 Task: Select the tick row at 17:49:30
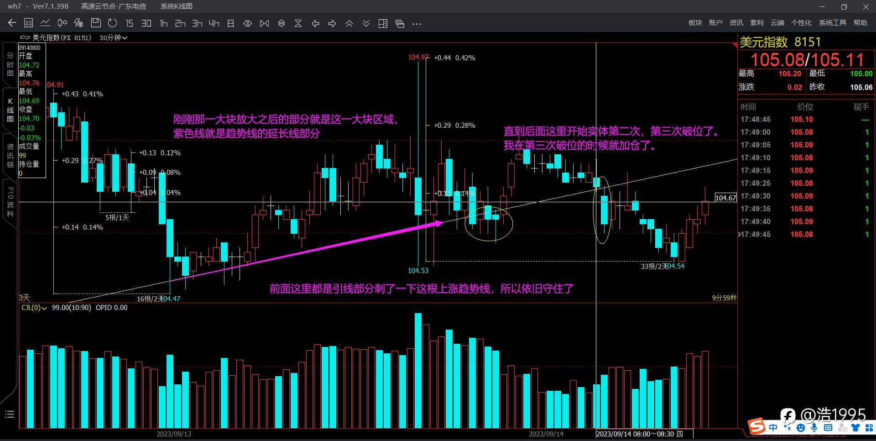coord(805,196)
